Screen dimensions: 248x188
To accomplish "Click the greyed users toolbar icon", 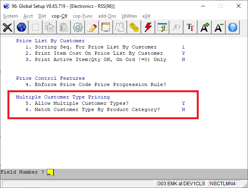I will pyautogui.click(x=120, y=27).
